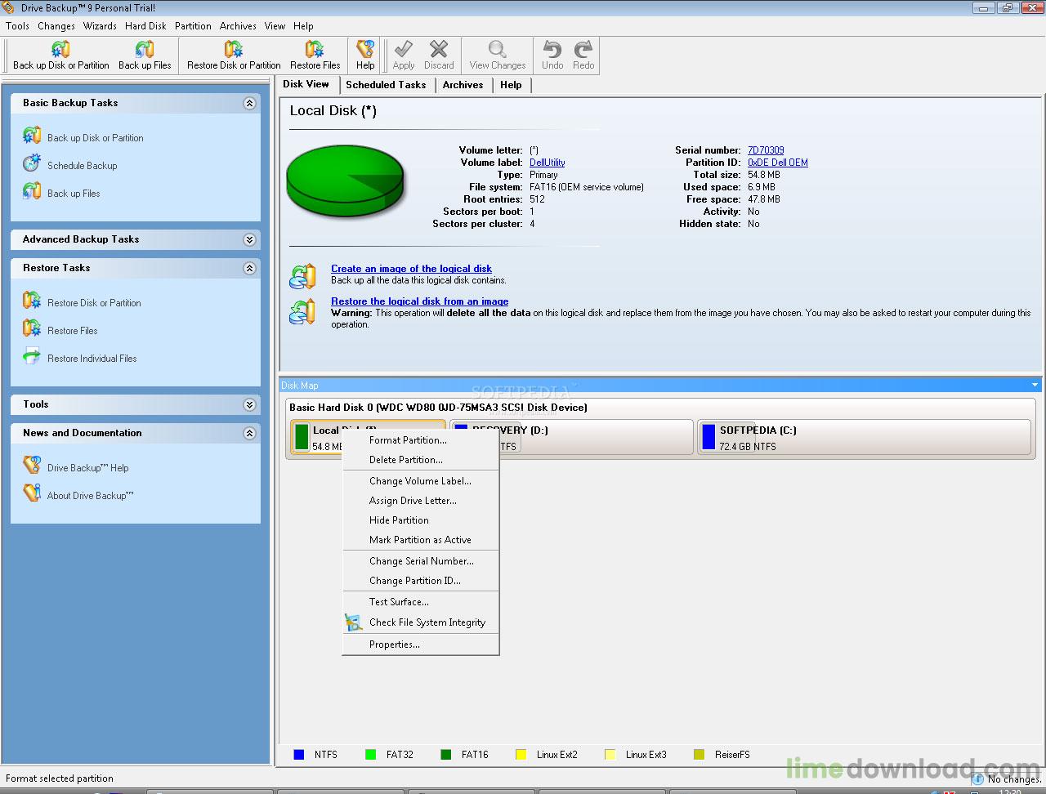Click the Schedule Backup sidebar link
1046x794 pixels.
[82, 166]
